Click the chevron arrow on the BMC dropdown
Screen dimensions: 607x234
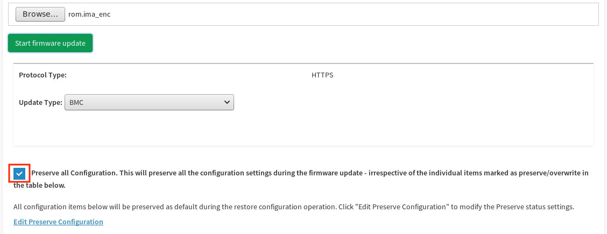[x=227, y=102]
